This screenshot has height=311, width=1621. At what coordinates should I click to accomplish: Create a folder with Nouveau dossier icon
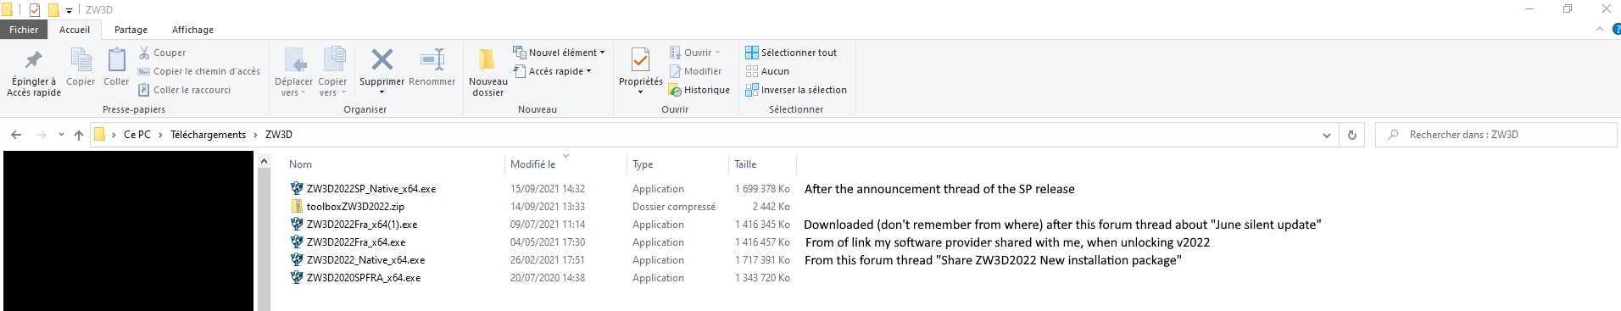(x=487, y=59)
